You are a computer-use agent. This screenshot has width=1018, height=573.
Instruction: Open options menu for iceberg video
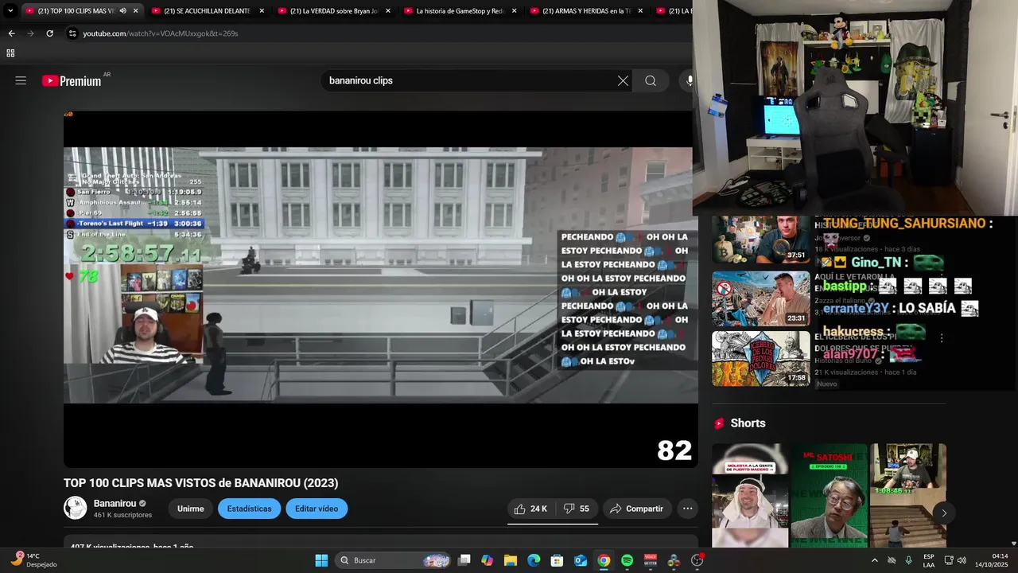(942, 338)
